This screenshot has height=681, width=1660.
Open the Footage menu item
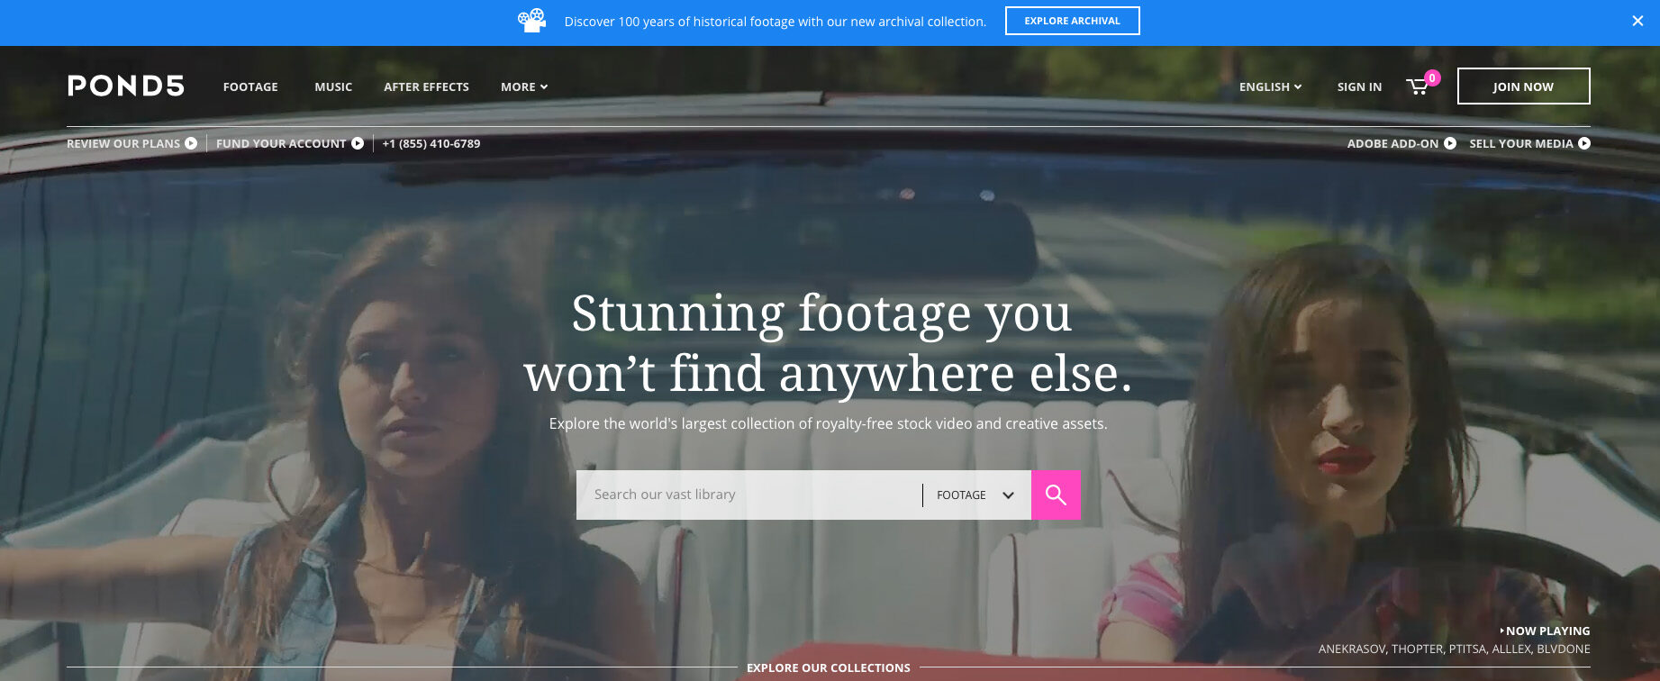click(x=250, y=86)
